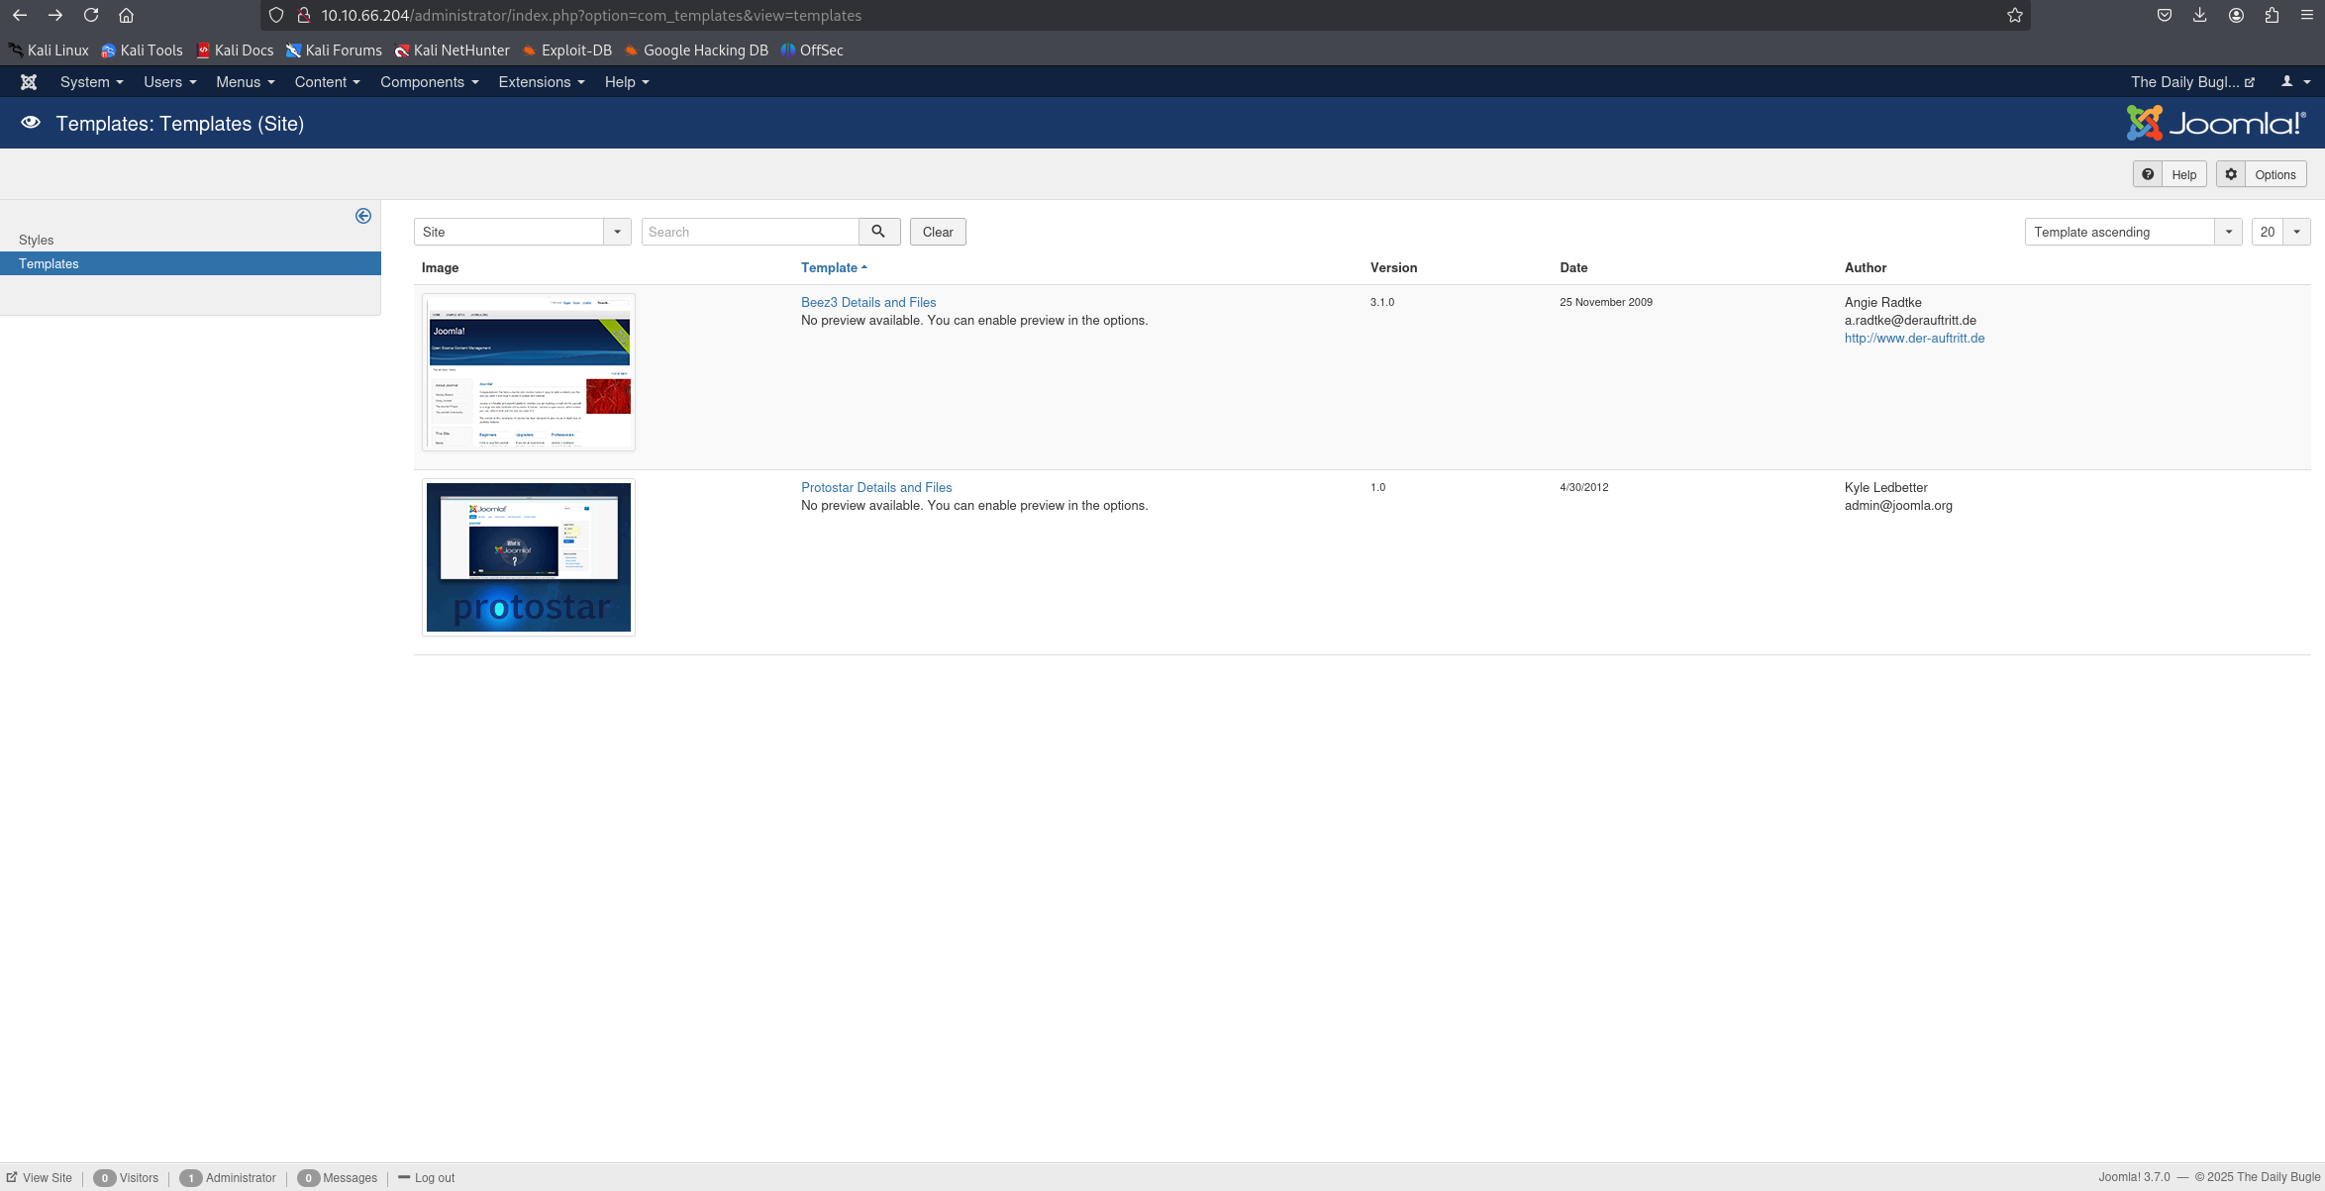Open the Template ascending sort dropdown
The width and height of the screenshot is (2325, 1191).
tap(2132, 232)
